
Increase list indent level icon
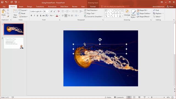click(x=76, y=11)
